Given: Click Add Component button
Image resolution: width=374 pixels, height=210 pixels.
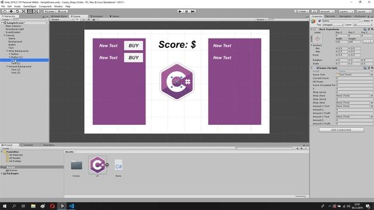Looking at the screenshot, I should [341, 129].
